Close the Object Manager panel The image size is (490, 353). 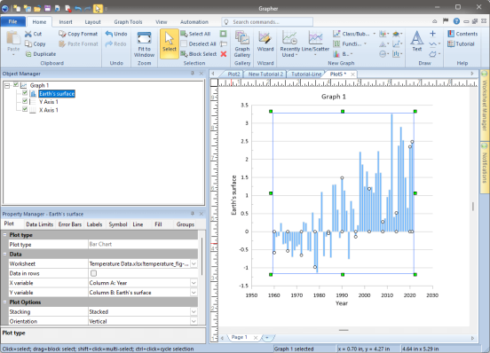[x=202, y=74]
